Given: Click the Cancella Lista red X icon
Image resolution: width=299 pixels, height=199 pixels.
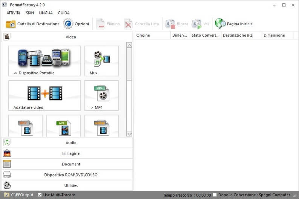Looking at the screenshot, I should [x=128, y=24].
